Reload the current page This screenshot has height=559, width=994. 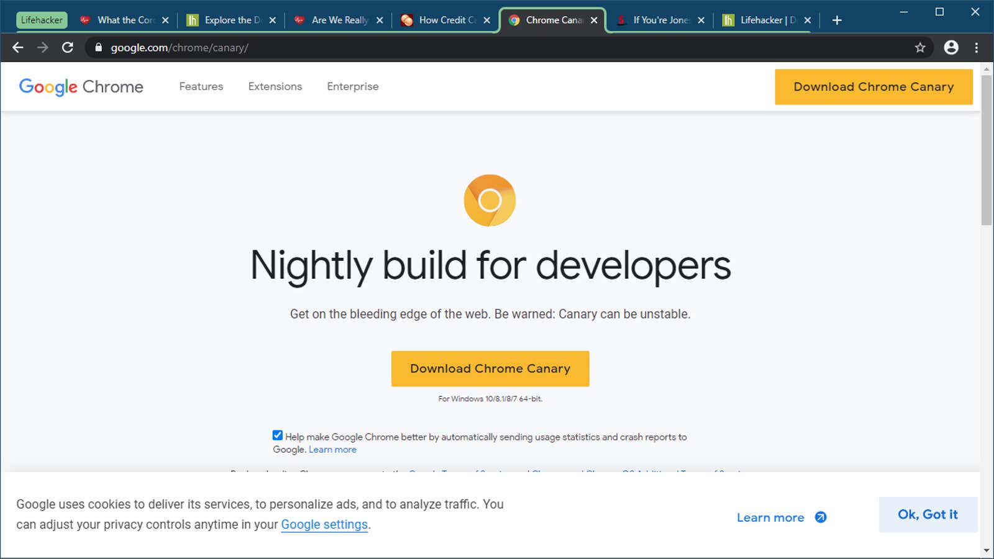[68, 47]
